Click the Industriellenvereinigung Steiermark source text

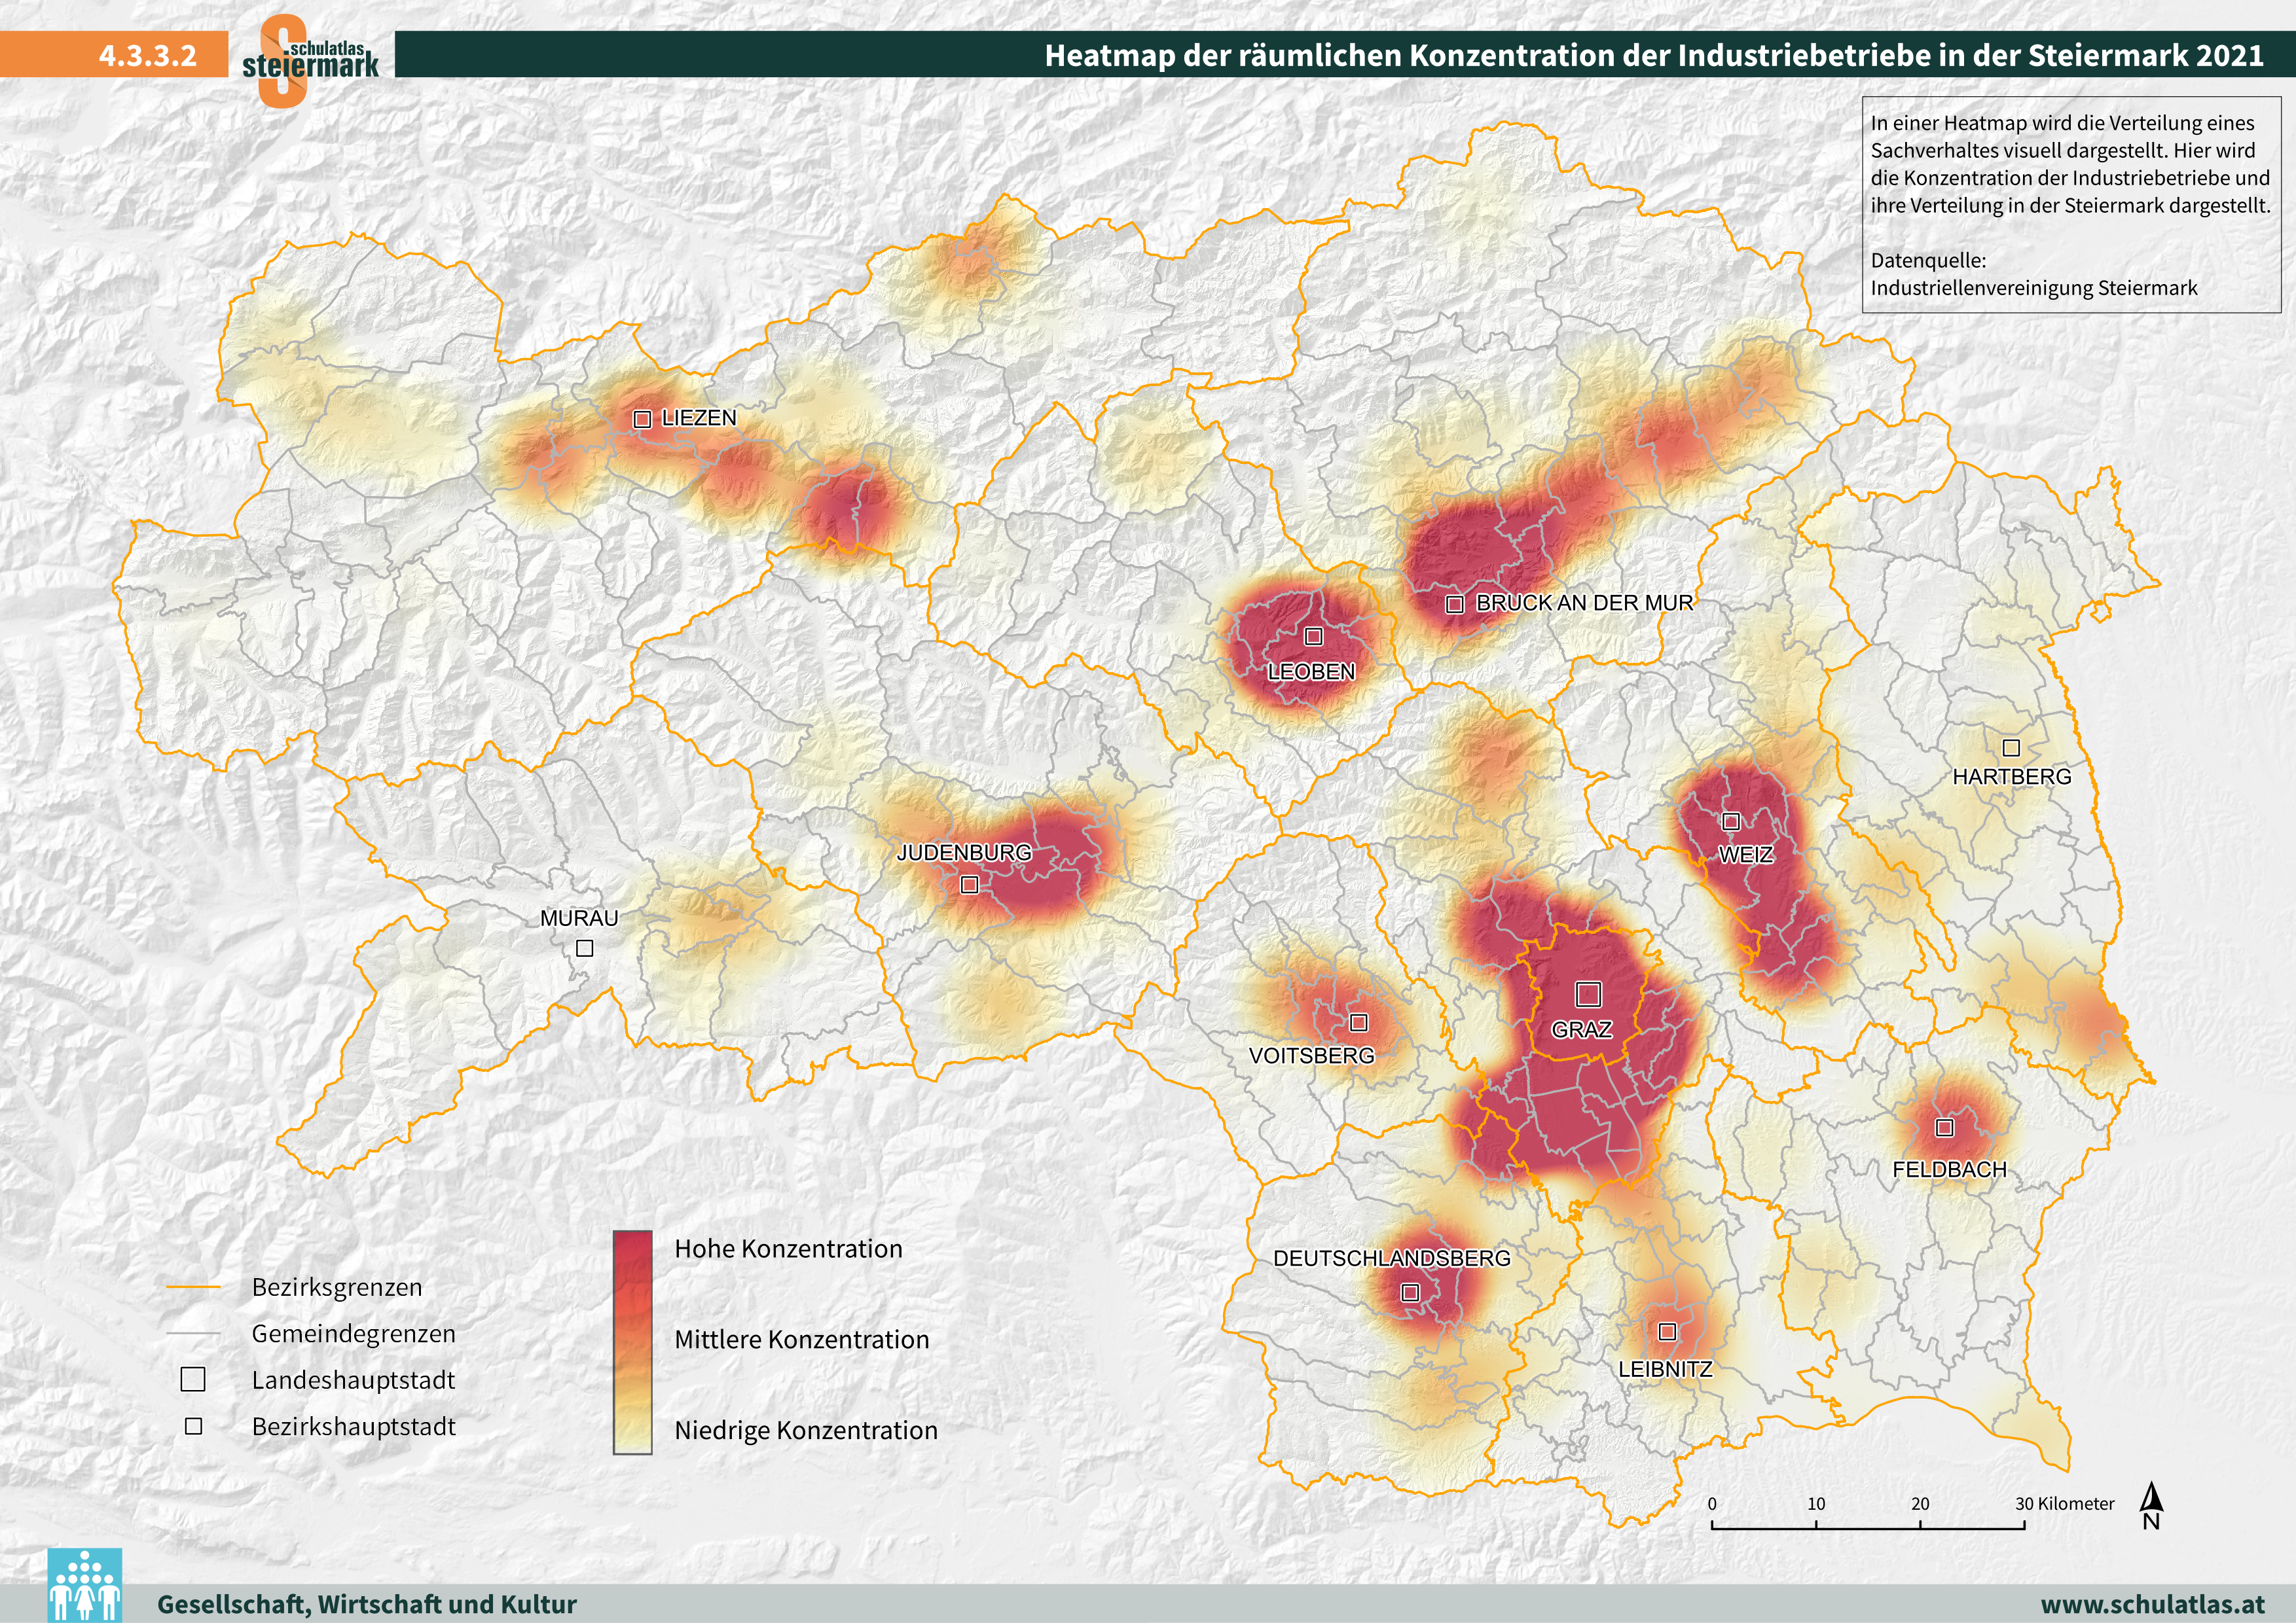point(2034,289)
